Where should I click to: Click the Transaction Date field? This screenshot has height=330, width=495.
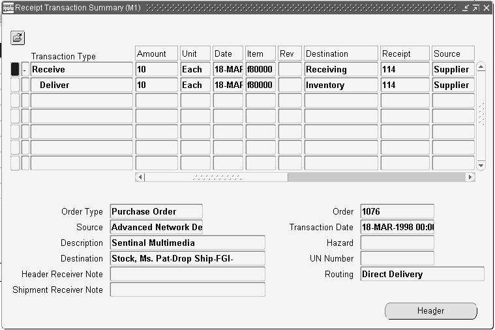[397, 228]
